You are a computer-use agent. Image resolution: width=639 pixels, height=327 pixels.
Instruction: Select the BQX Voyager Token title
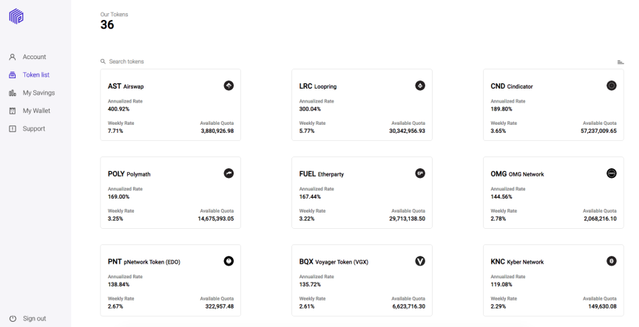click(x=334, y=262)
